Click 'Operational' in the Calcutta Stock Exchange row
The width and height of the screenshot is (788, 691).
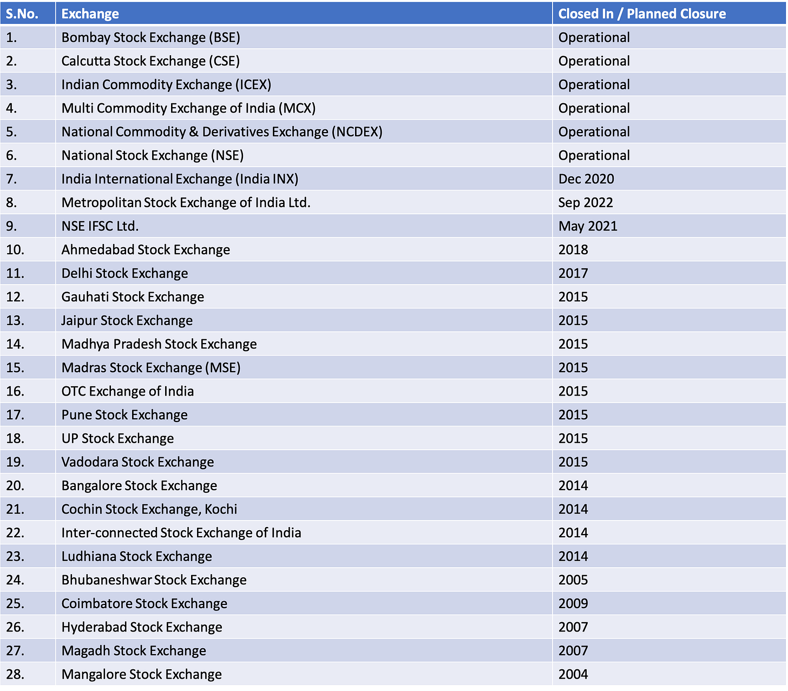594,61
